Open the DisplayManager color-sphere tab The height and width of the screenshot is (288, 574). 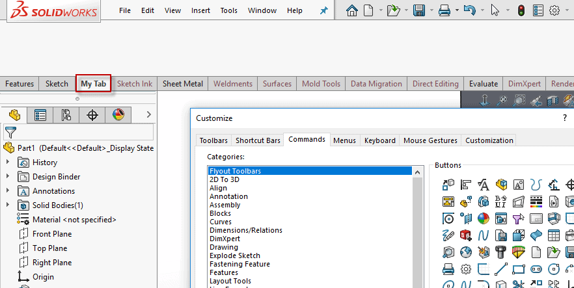pyautogui.click(x=118, y=115)
